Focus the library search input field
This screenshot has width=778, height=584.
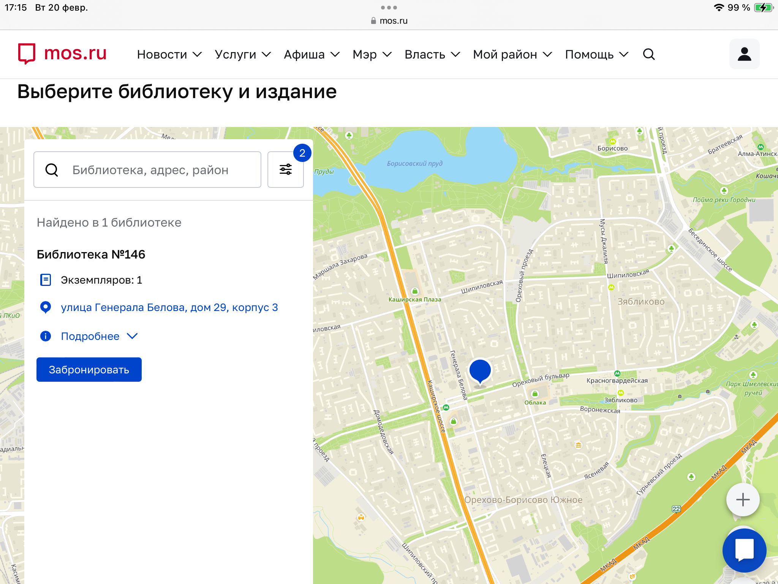click(x=147, y=170)
